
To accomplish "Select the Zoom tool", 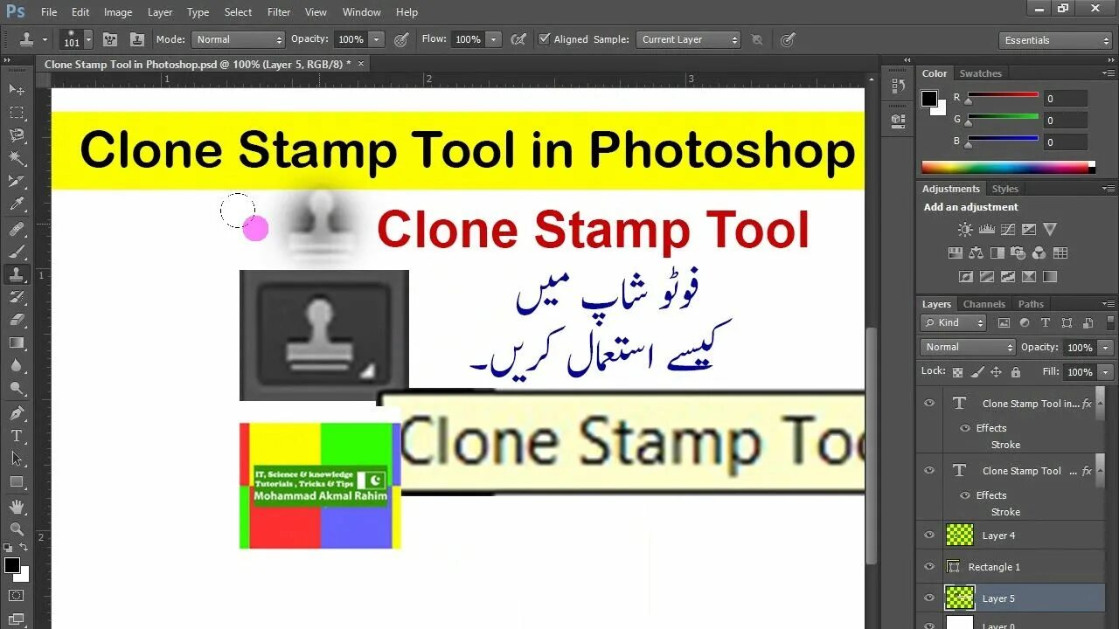I will [x=17, y=529].
